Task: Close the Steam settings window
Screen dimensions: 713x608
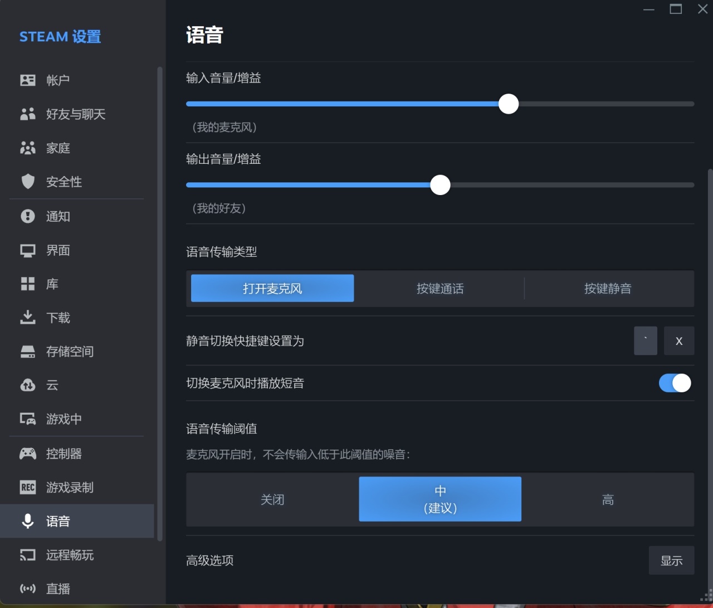Action: [x=703, y=9]
